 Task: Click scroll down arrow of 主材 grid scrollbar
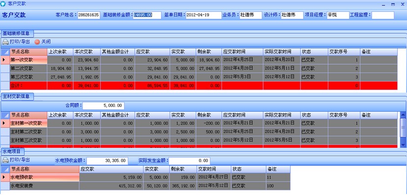(x=403, y=145)
